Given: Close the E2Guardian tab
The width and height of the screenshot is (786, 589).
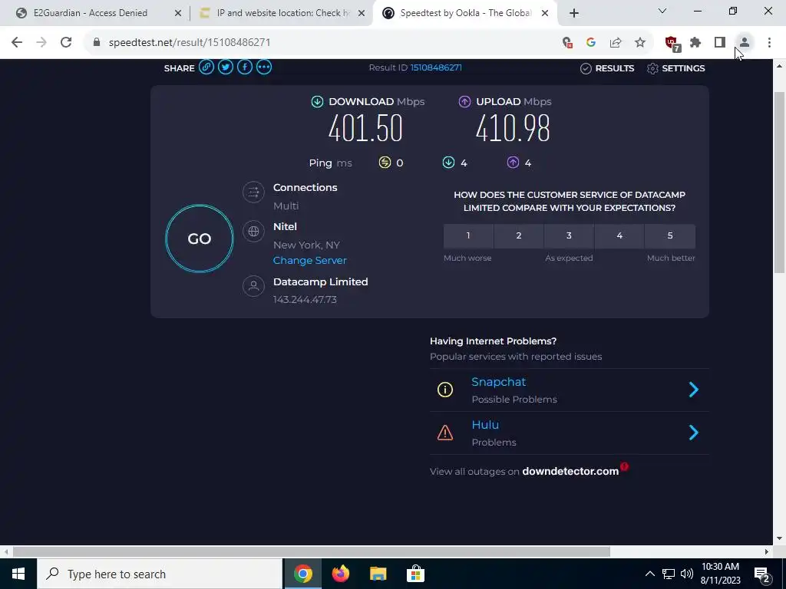Looking at the screenshot, I should 178,14.
